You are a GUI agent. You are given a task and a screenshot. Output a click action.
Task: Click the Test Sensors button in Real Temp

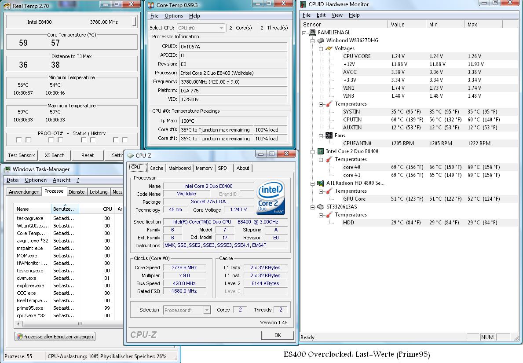(22, 155)
